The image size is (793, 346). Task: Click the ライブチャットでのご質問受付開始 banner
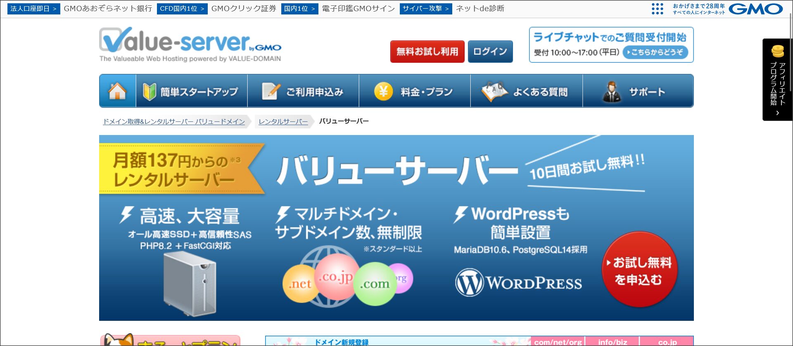click(x=611, y=45)
